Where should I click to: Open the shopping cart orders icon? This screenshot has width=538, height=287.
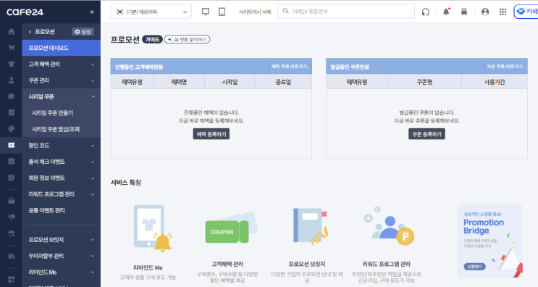click(12, 48)
